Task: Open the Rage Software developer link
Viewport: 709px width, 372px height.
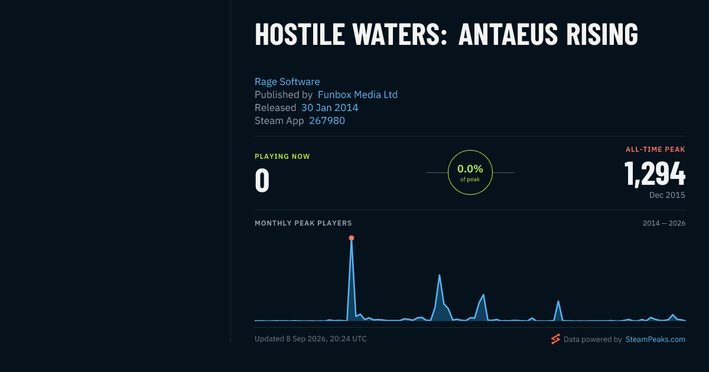Action: (x=287, y=81)
